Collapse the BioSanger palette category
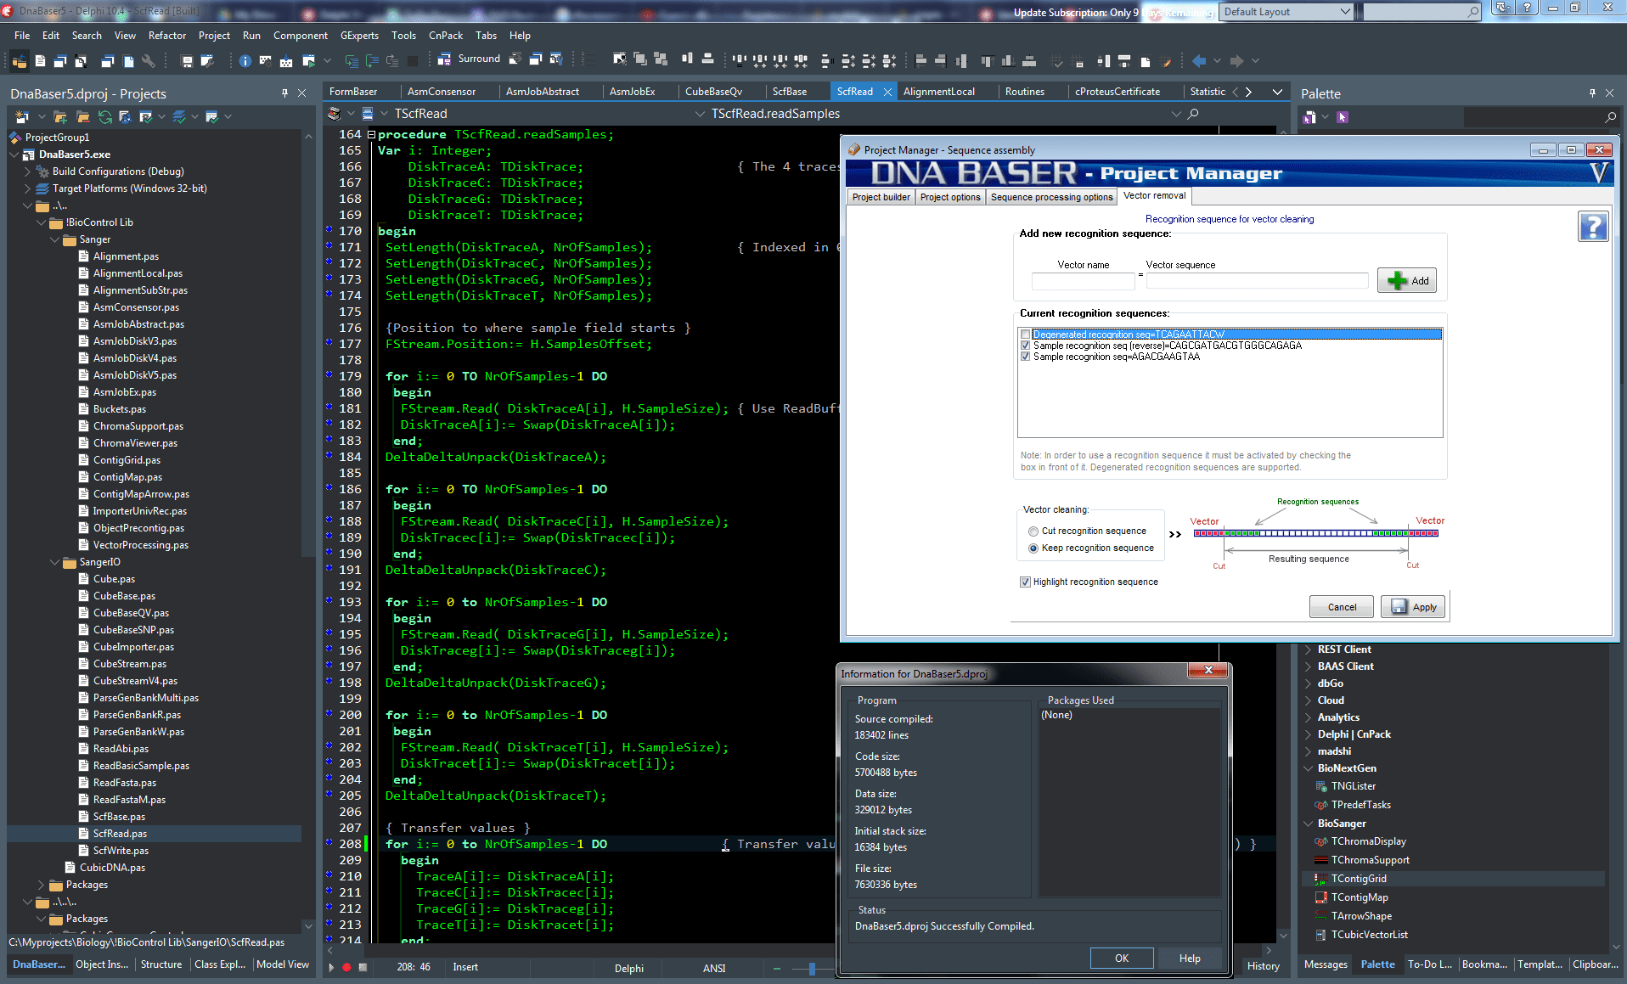 click(1308, 824)
